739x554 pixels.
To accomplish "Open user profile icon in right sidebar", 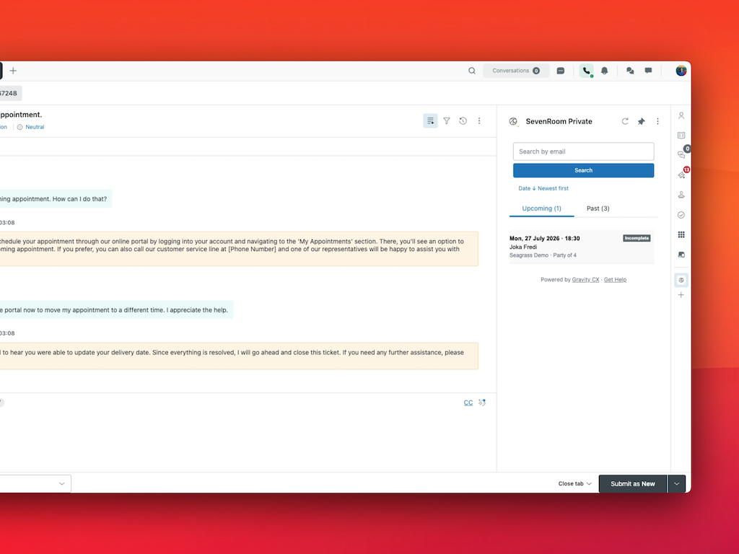I will (681, 115).
